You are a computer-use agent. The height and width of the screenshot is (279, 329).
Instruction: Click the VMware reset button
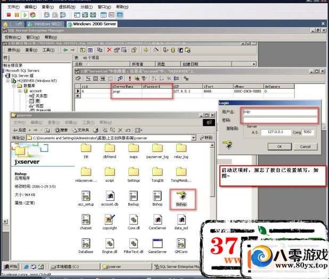coord(32,15)
